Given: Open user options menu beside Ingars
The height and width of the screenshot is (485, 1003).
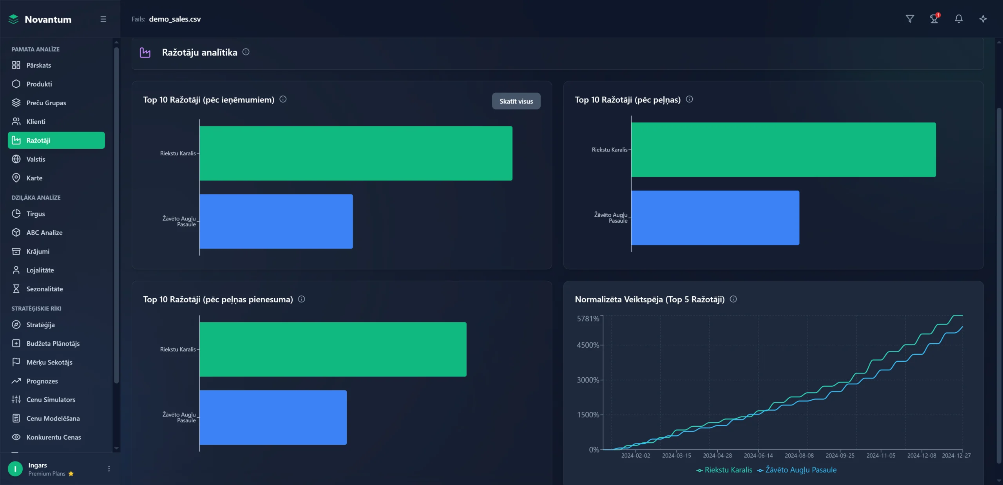Looking at the screenshot, I should point(109,469).
